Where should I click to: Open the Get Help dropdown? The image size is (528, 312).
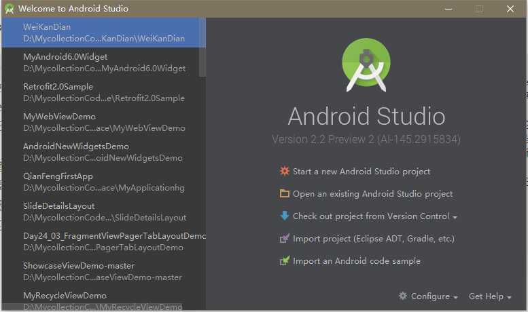click(489, 296)
